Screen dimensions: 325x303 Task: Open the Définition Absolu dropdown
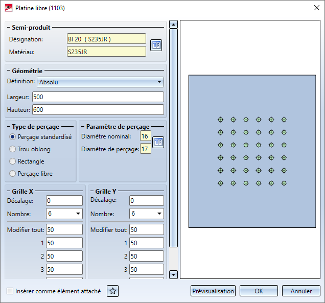(100, 82)
